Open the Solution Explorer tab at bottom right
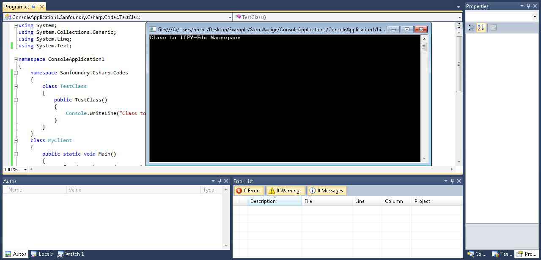Viewport: 541px width, 260px height. point(477,254)
